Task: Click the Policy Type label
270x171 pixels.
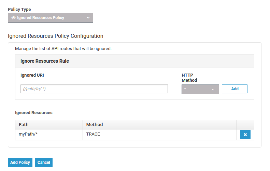Action: tap(19, 10)
